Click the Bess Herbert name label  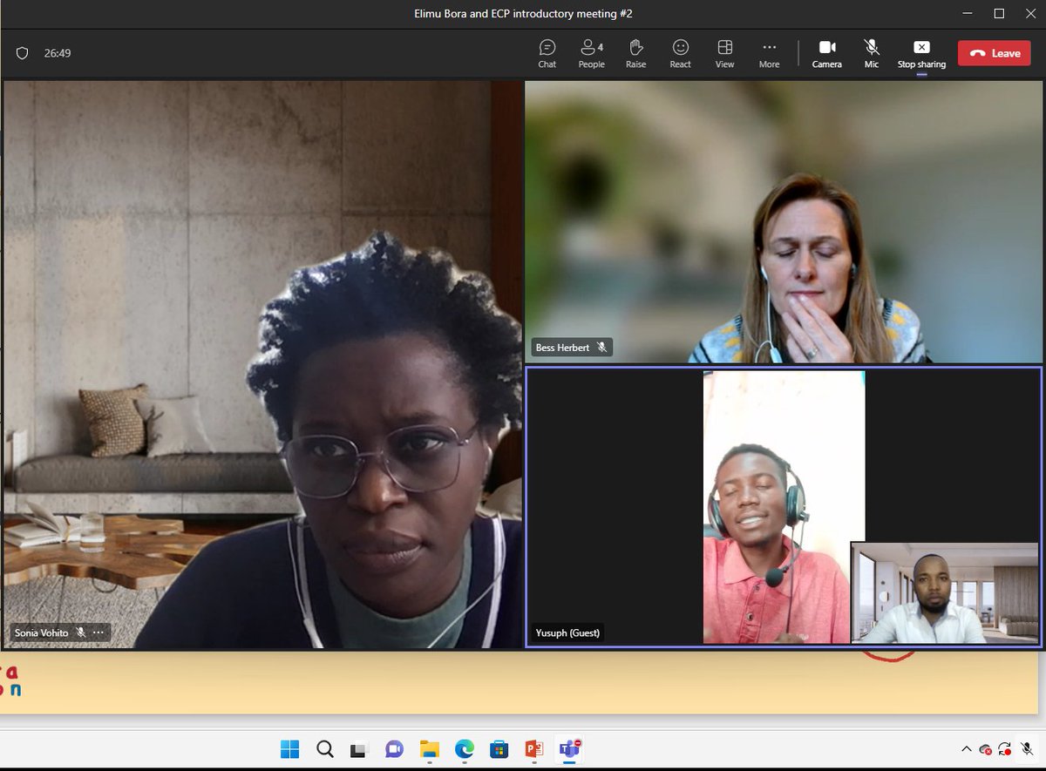(x=562, y=348)
